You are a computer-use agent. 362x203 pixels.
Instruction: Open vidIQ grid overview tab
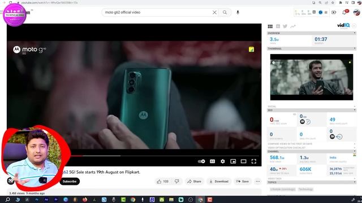pyautogui.click(x=270, y=27)
